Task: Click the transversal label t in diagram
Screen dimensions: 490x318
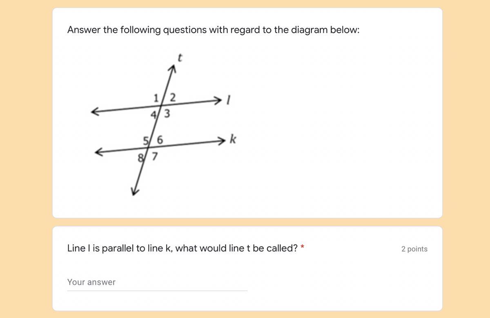Action: (x=179, y=58)
